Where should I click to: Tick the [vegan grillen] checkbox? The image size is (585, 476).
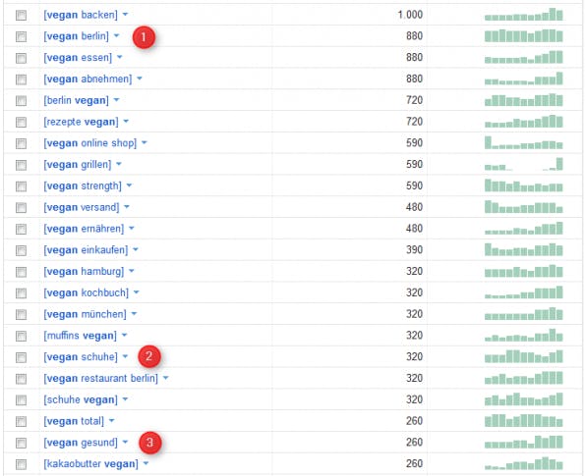(x=21, y=165)
